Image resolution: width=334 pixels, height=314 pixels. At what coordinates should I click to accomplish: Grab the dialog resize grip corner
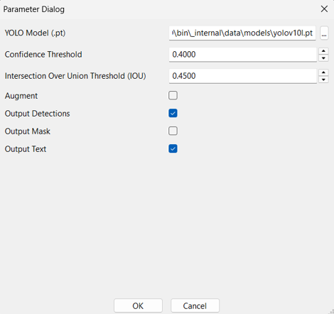point(331,311)
